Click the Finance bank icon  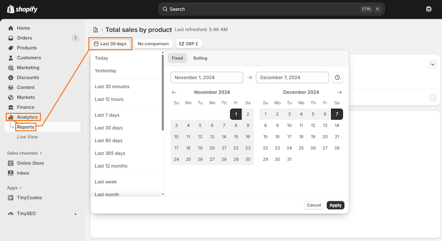pos(11,107)
